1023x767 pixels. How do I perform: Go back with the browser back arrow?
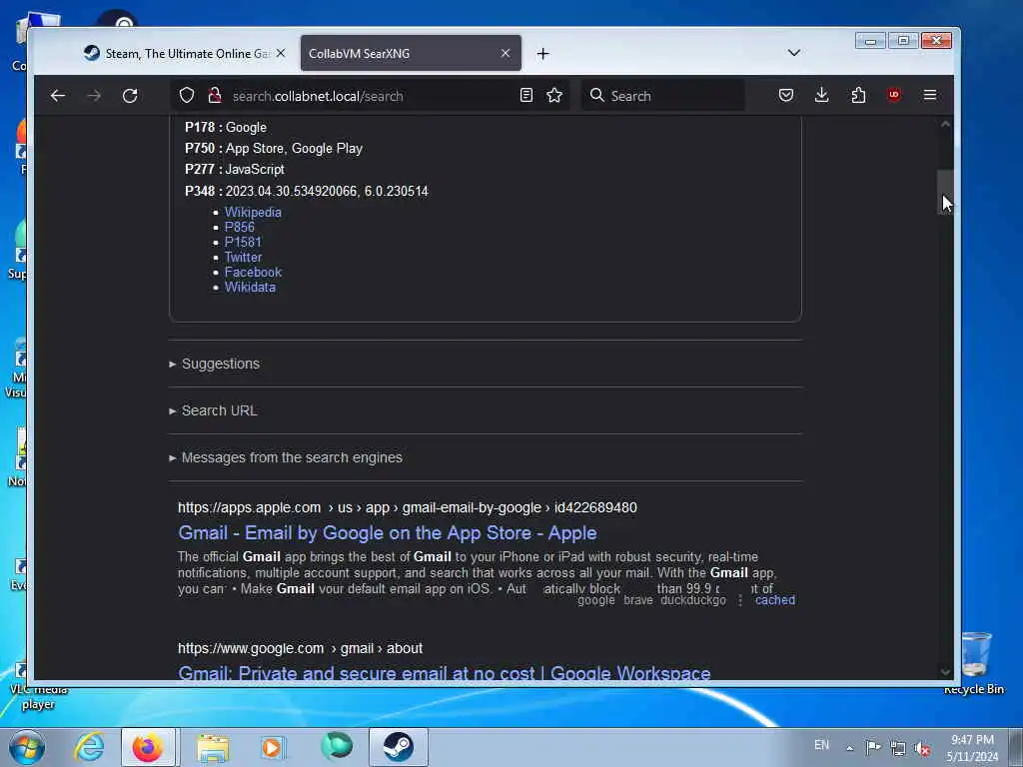tap(57, 96)
